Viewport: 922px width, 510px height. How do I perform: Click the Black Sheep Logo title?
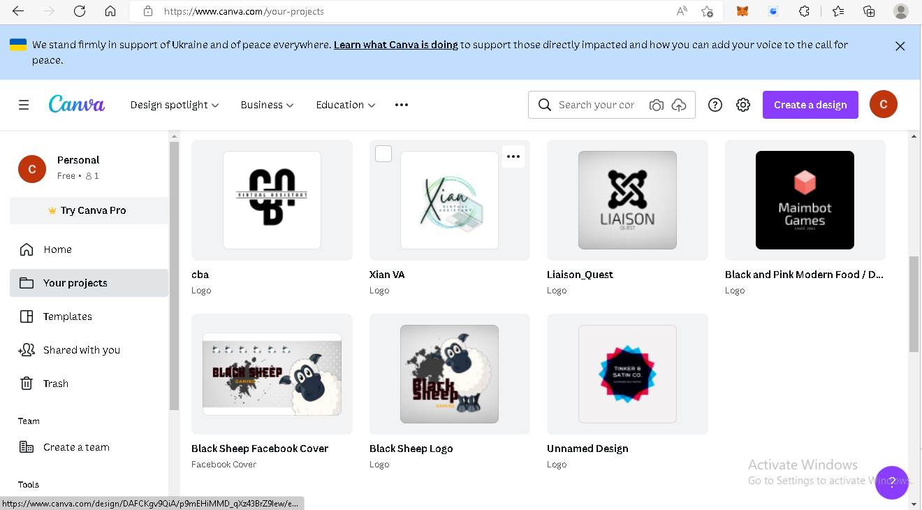[411, 449]
